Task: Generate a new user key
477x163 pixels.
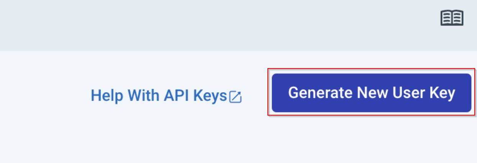Action: click(x=371, y=93)
